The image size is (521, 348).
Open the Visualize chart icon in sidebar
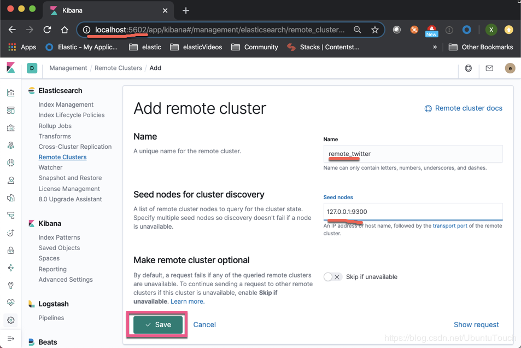pyautogui.click(x=10, y=93)
